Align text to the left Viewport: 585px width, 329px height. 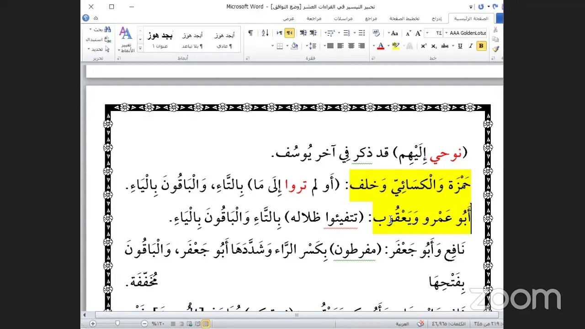(340, 46)
